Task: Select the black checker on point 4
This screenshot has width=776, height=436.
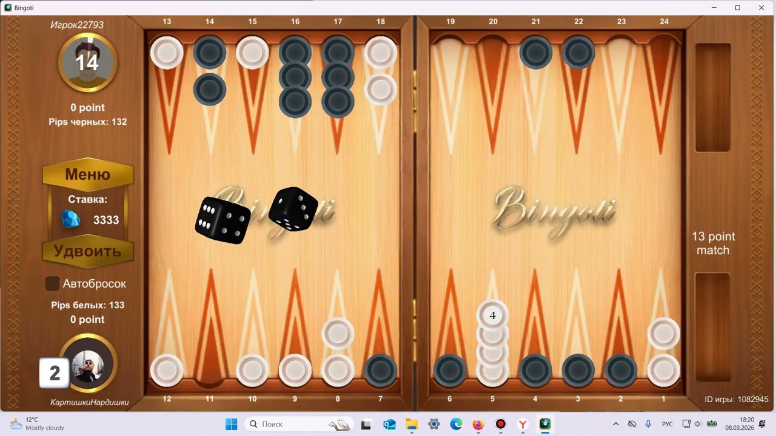Action: pyautogui.click(x=536, y=371)
